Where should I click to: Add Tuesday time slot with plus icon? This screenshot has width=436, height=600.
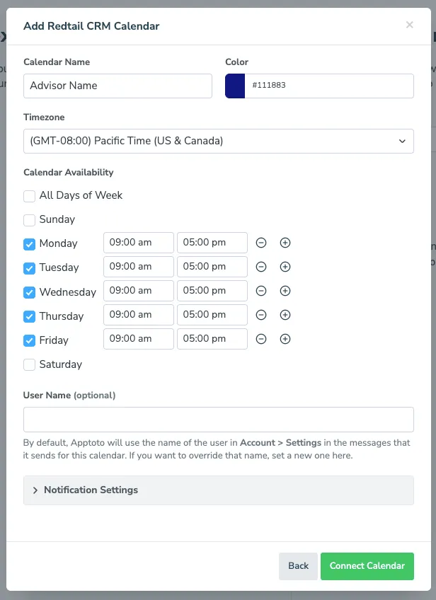click(285, 267)
